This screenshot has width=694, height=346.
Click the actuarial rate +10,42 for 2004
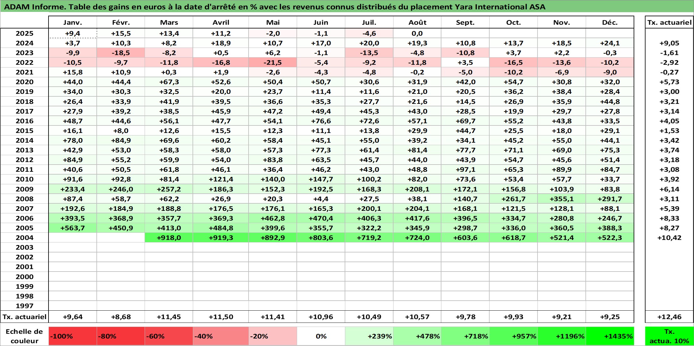pyautogui.click(x=669, y=238)
